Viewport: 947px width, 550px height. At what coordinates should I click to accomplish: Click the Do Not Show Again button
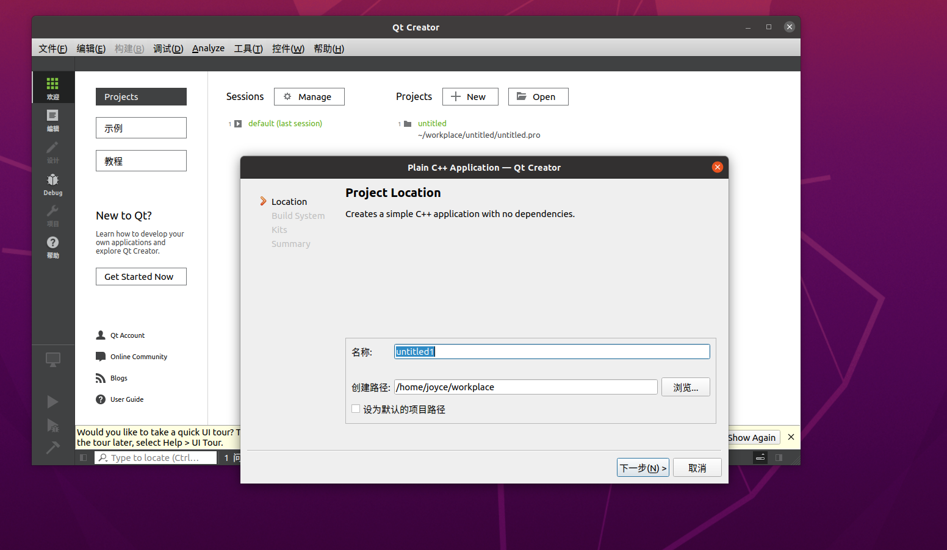[x=754, y=437]
